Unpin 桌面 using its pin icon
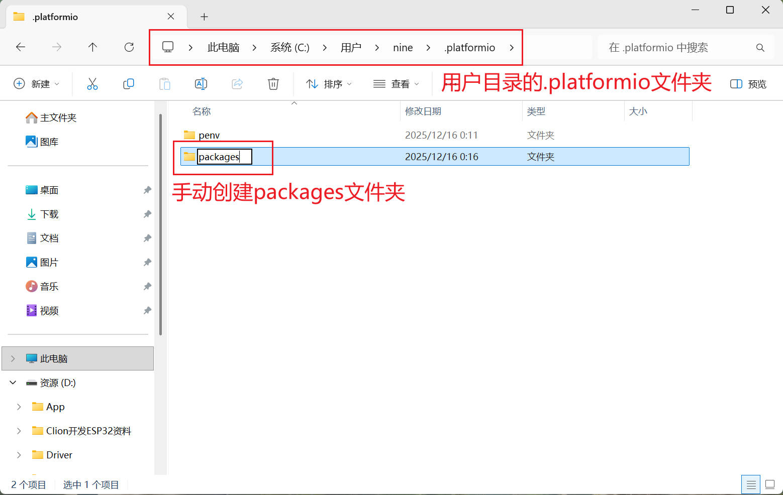 click(x=147, y=190)
